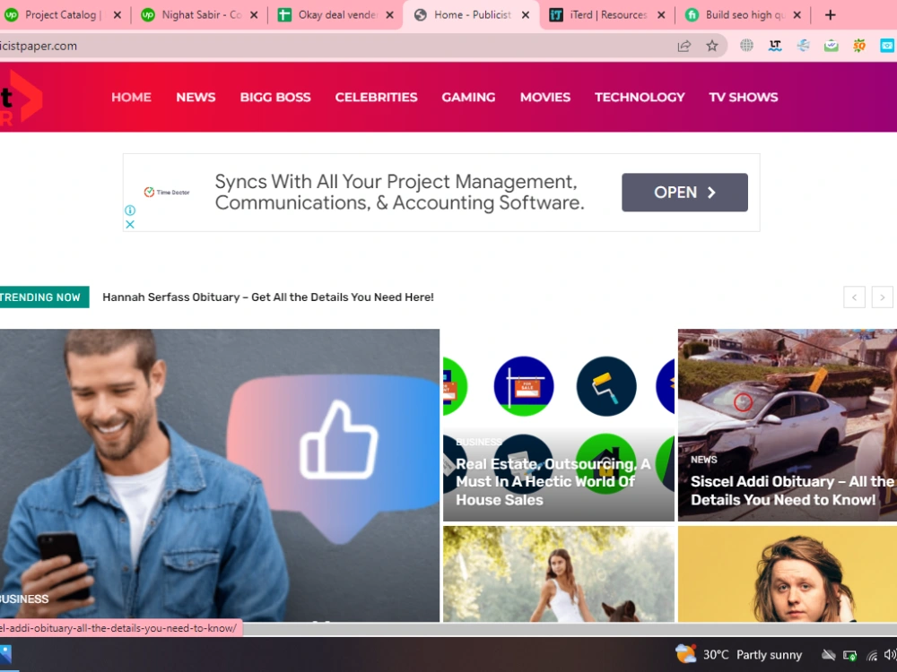The width and height of the screenshot is (897, 672).
Task: Open the LT extension icon
Action: [x=775, y=46]
